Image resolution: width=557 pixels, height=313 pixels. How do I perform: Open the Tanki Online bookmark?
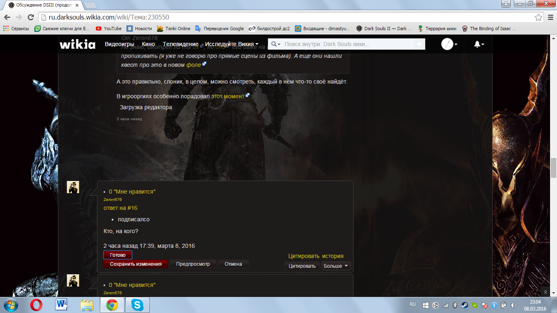pyautogui.click(x=174, y=29)
